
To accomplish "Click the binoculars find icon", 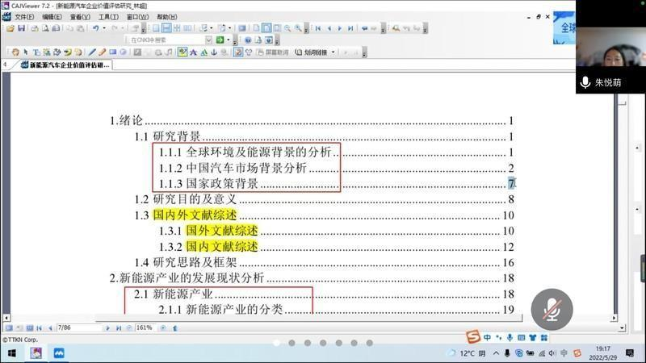I will 396,28.
